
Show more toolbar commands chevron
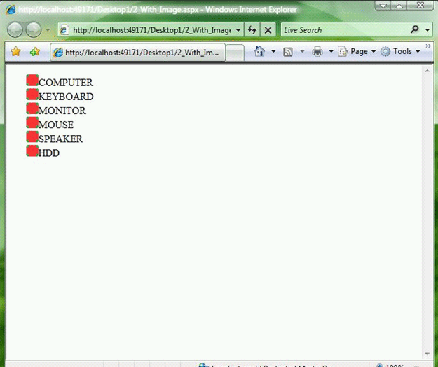[428, 46]
